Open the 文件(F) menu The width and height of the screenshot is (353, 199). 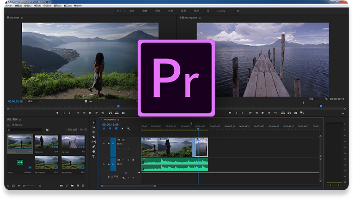pyautogui.click(x=9, y=6)
